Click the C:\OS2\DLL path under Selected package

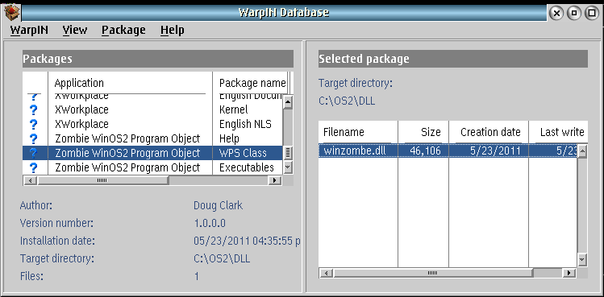(x=347, y=101)
